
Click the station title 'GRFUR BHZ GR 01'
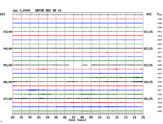pyautogui.click(x=48, y=11)
